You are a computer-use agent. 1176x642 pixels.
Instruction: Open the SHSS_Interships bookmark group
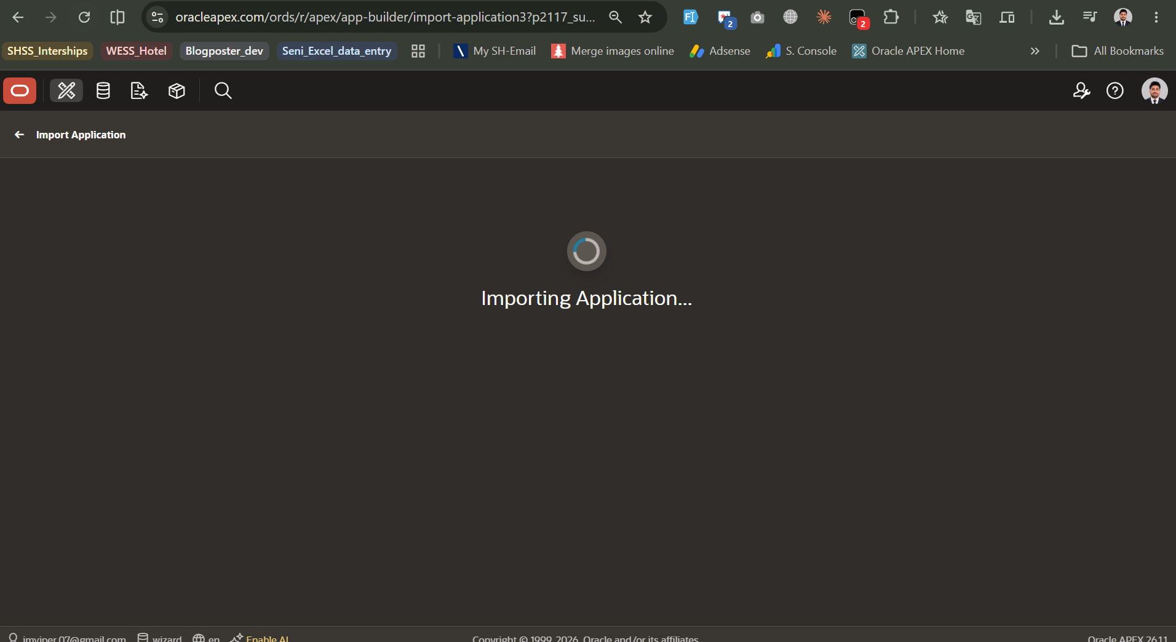(x=47, y=51)
